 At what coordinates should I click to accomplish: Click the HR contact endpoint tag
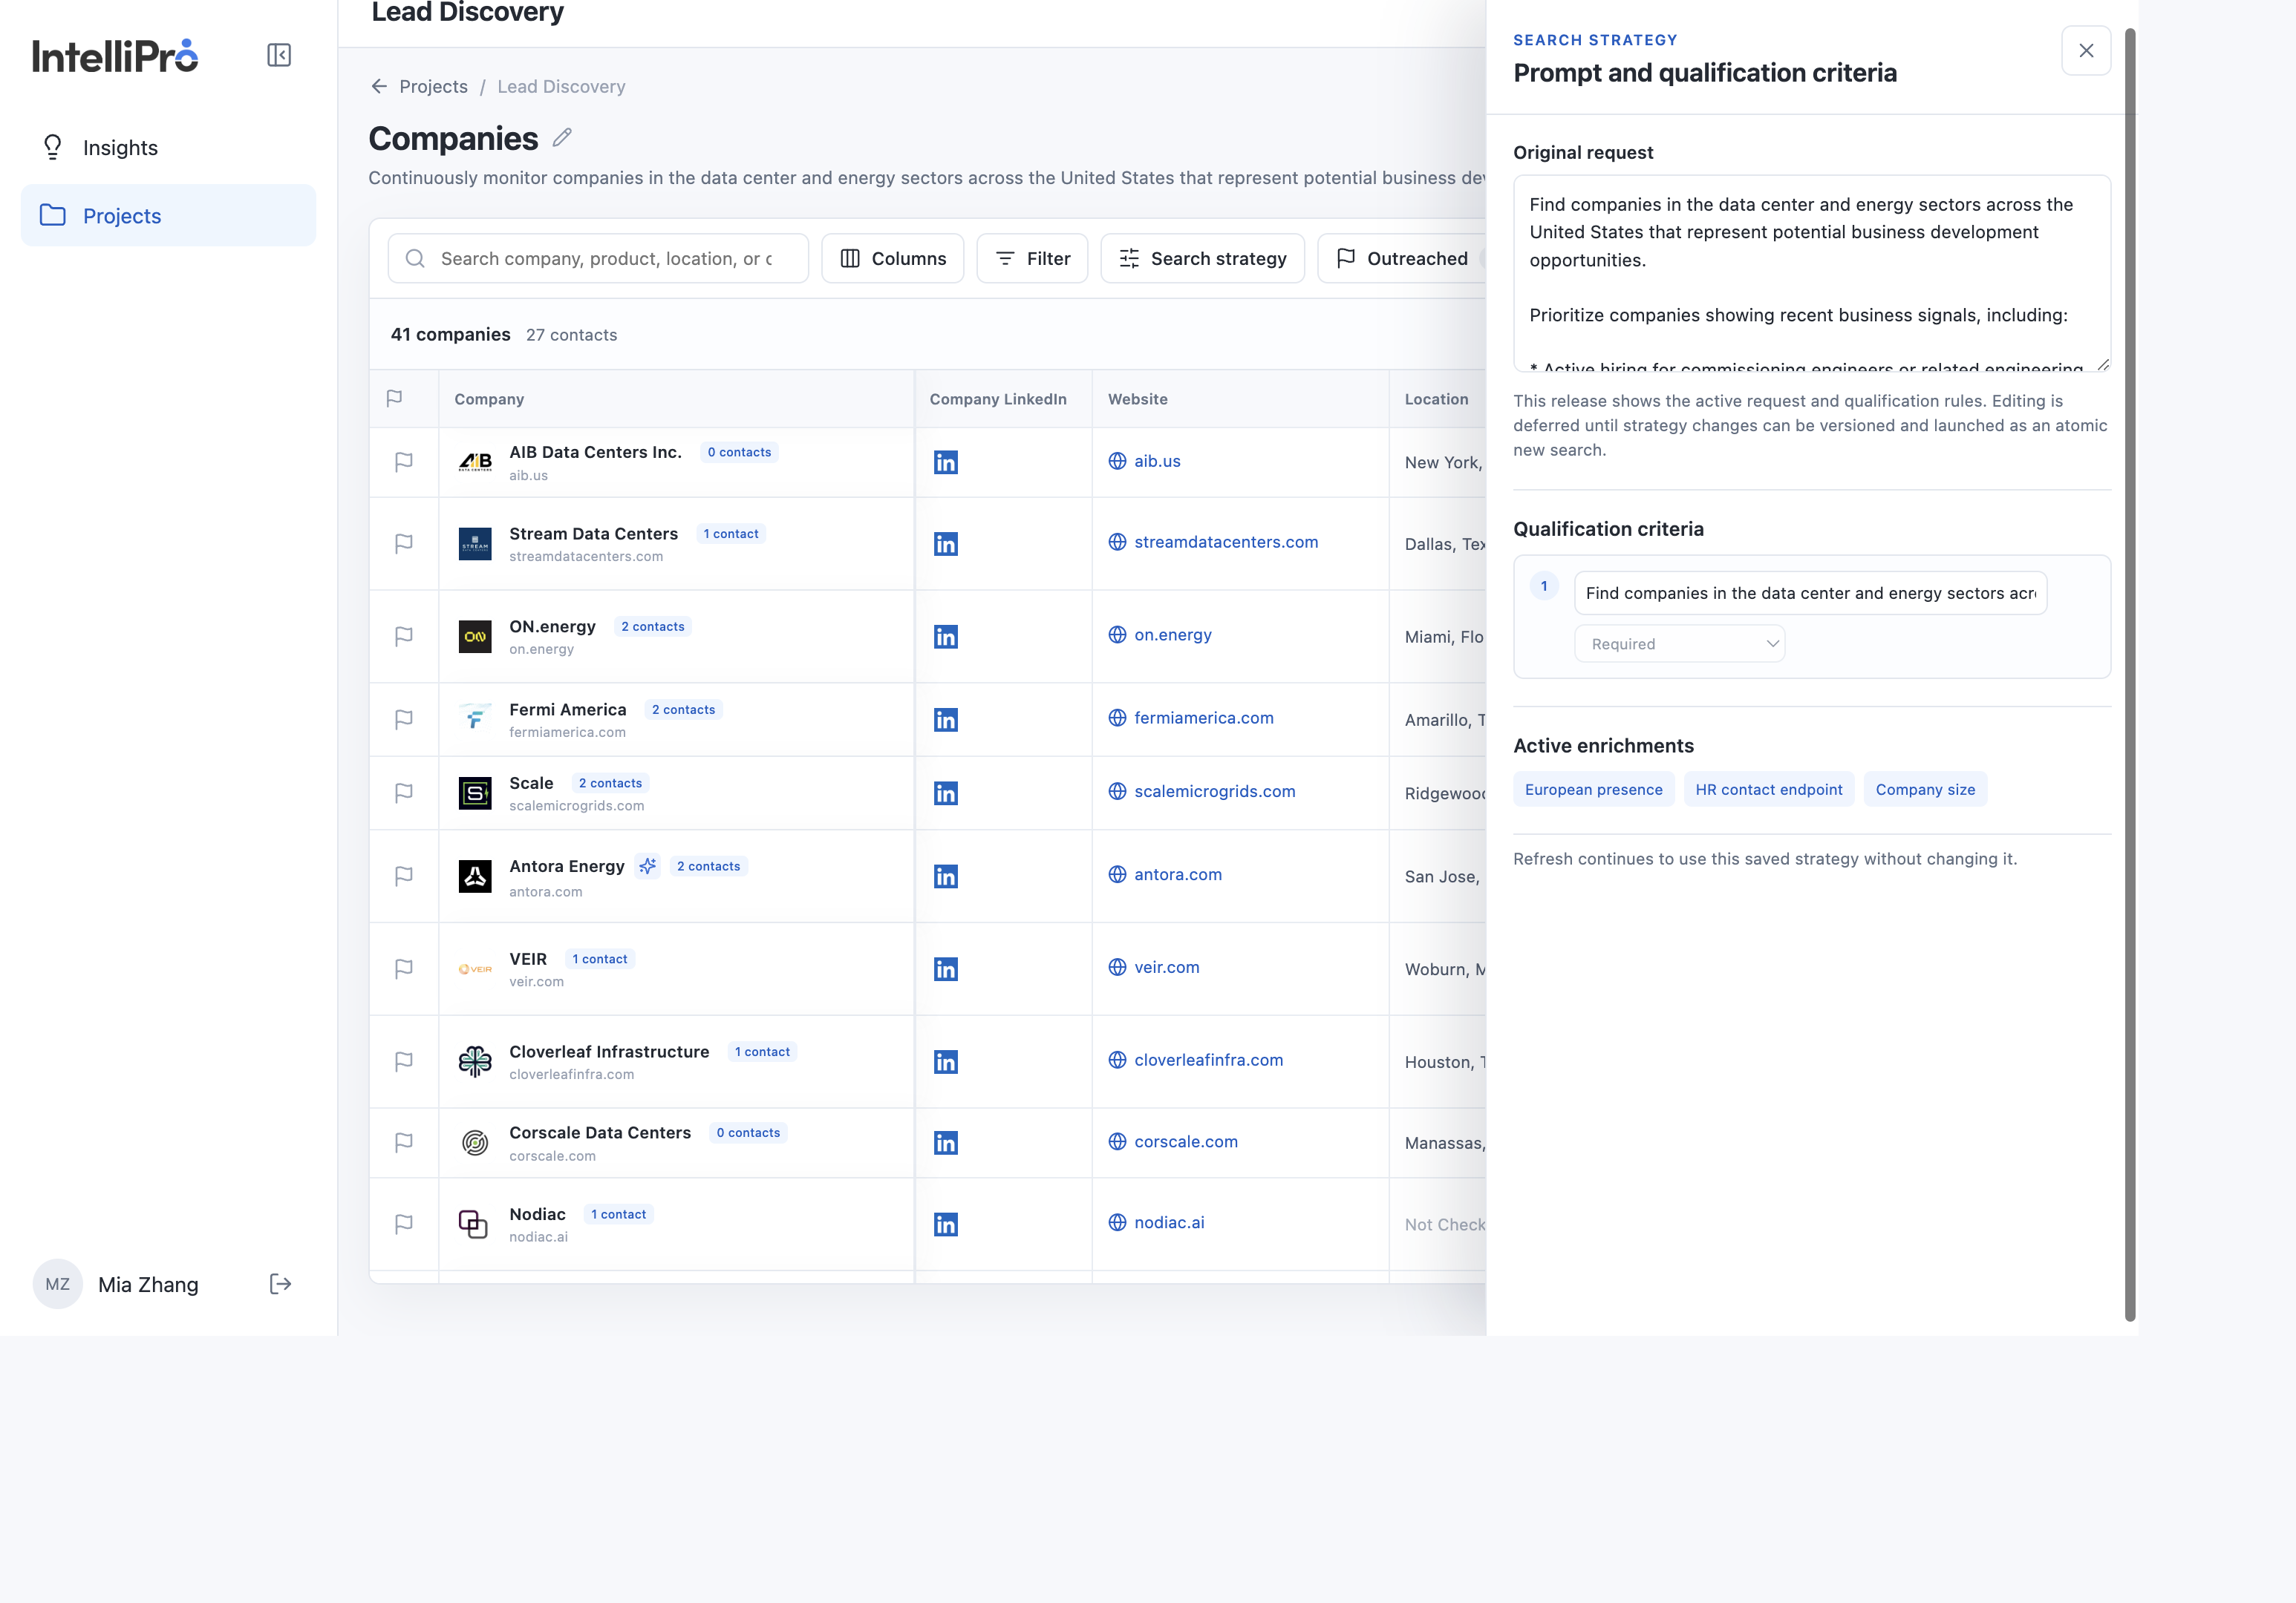coord(1769,790)
